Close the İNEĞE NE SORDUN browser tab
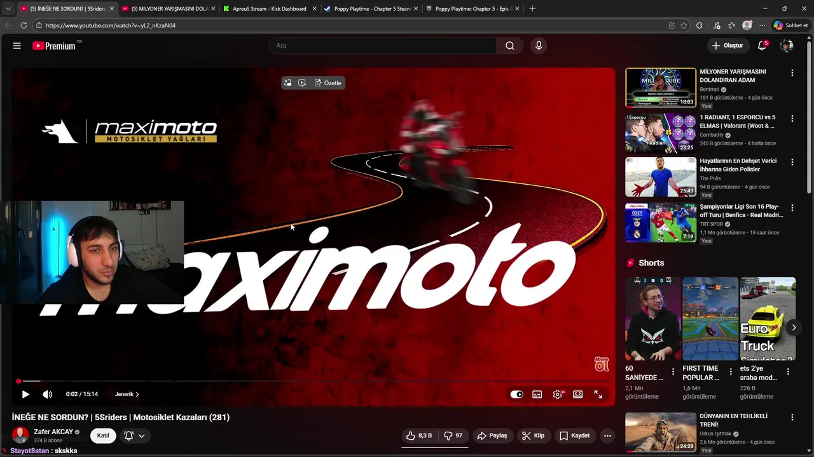Screen dimensions: 814x457 (112, 9)
